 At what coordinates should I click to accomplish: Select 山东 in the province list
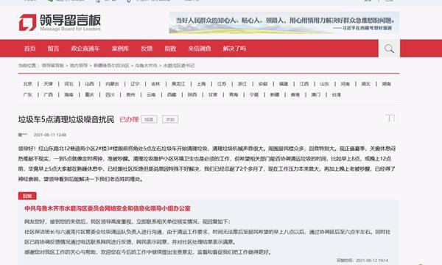[x=325, y=84]
